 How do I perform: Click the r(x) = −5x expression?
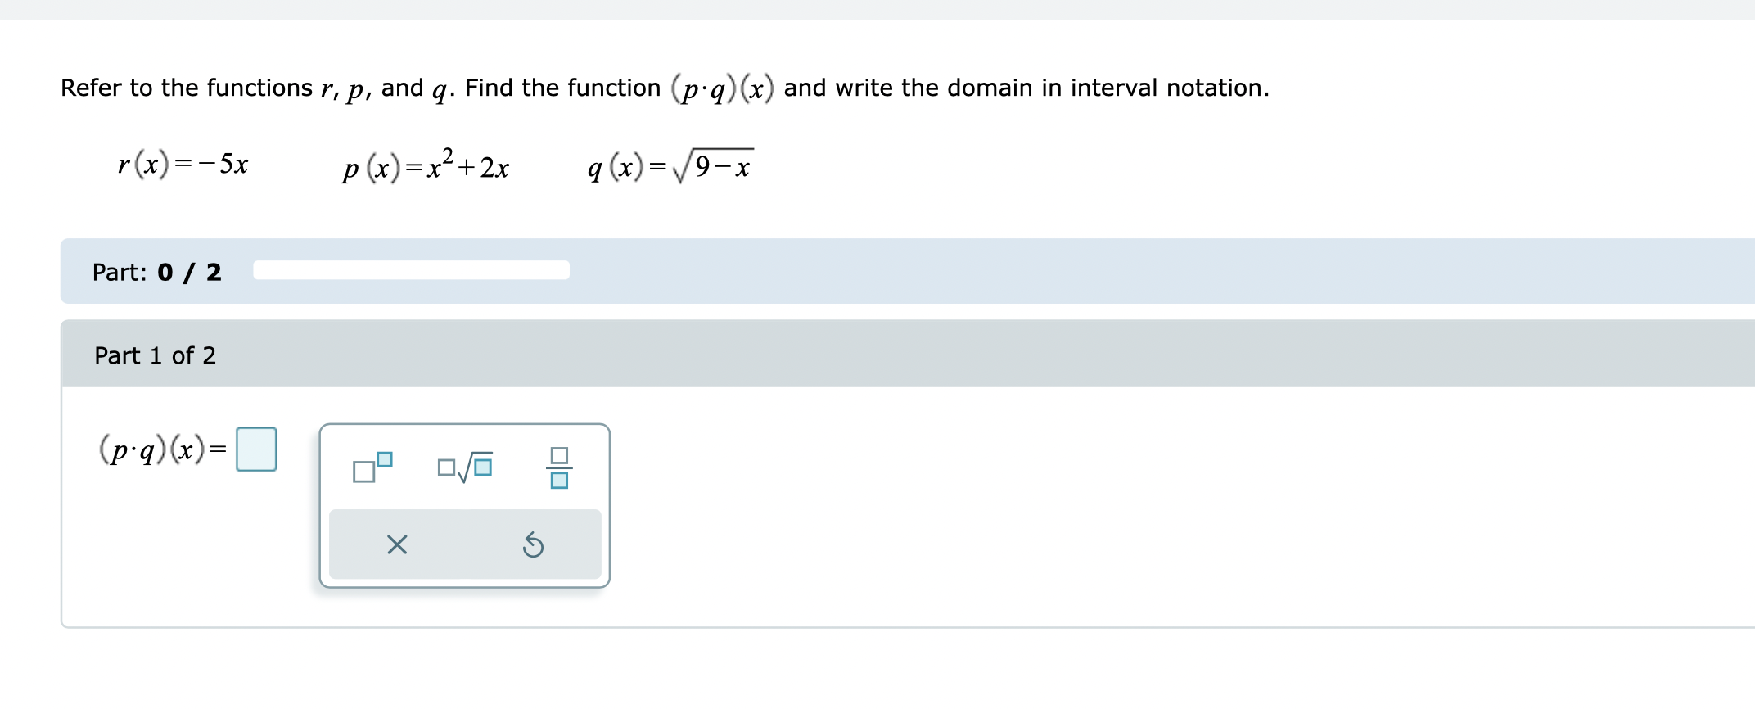(183, 164)
